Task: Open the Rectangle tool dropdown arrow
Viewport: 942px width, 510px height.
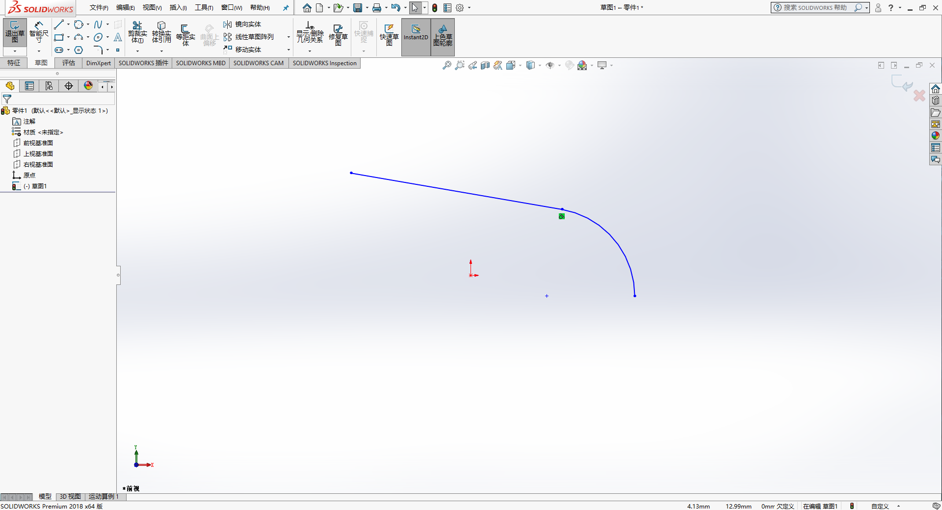Action: 68,37
